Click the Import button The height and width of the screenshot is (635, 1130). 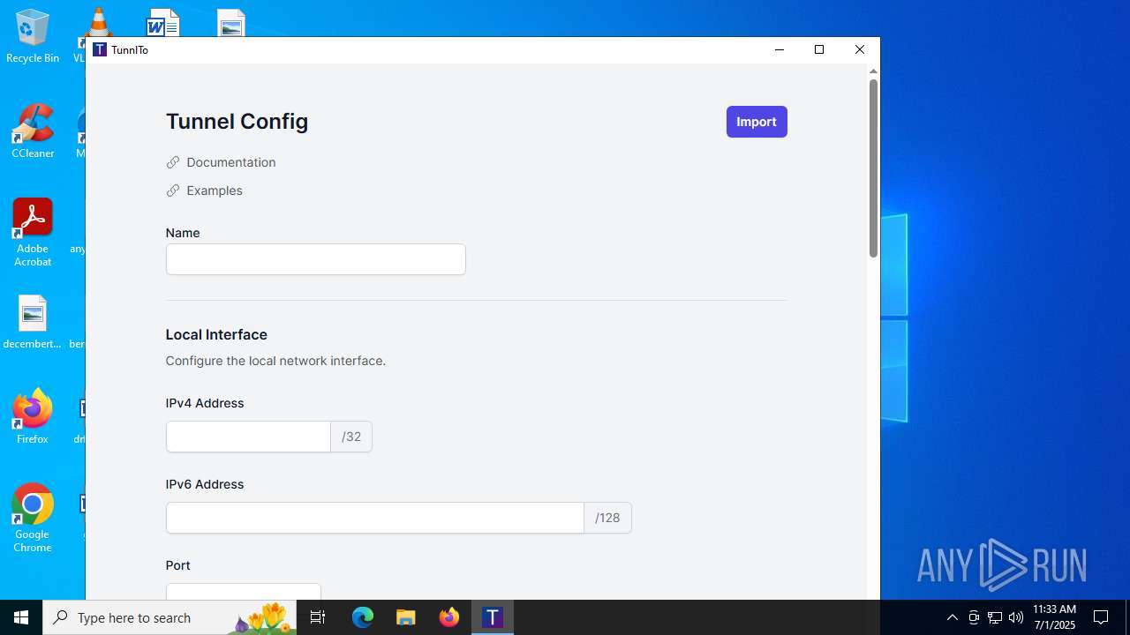coord(757,122)
